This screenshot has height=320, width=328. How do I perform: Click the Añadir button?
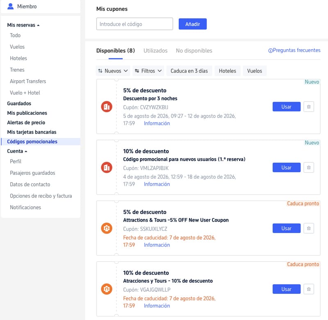coord(192,24)
